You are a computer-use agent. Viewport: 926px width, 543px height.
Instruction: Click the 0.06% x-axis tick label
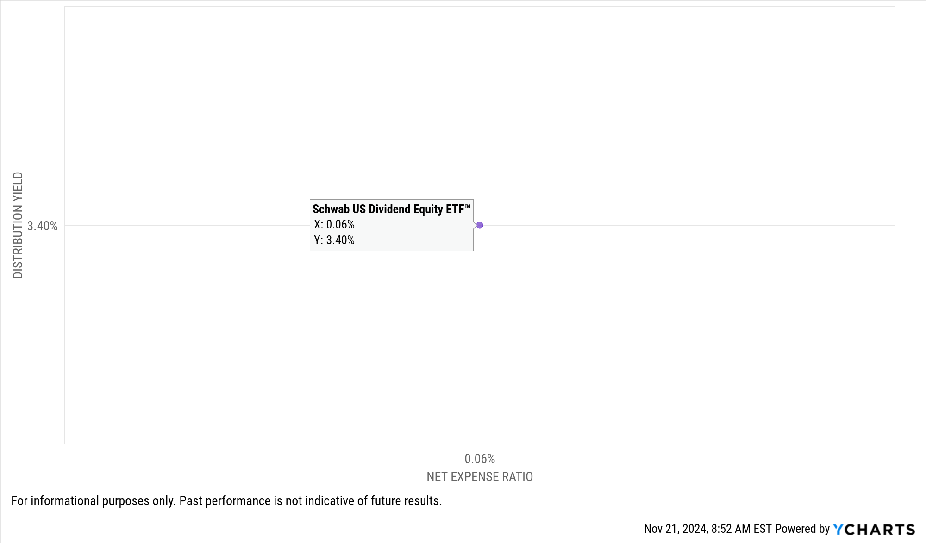tap(480, 458)
